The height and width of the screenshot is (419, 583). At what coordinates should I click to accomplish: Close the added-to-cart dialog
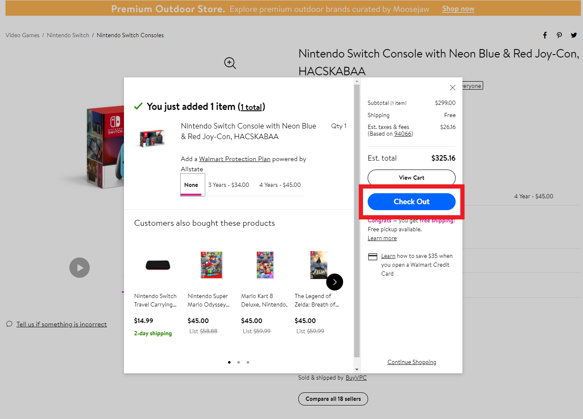[453, 88]
